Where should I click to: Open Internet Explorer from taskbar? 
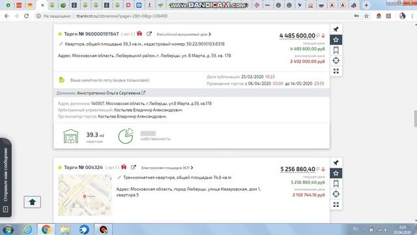(x=27, y=230)
